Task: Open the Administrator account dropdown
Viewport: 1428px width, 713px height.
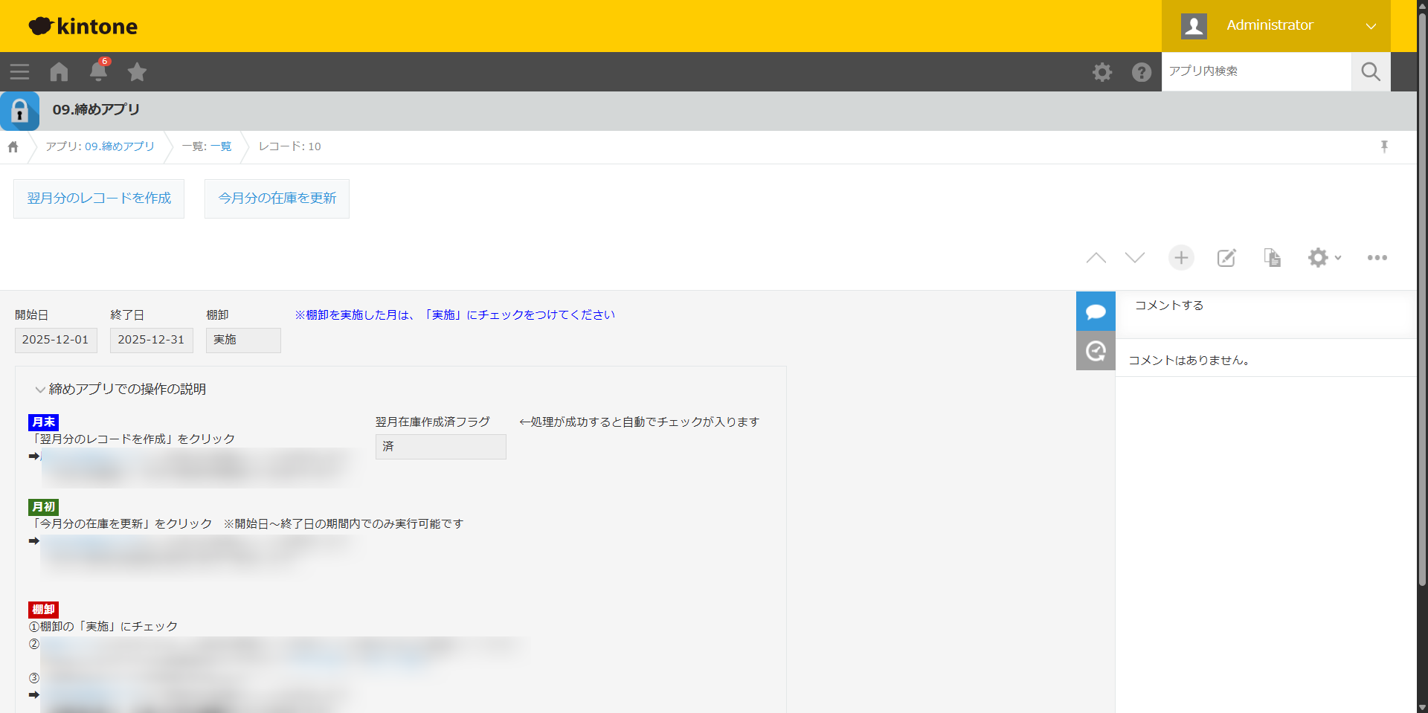Action: pos(1276,26)
